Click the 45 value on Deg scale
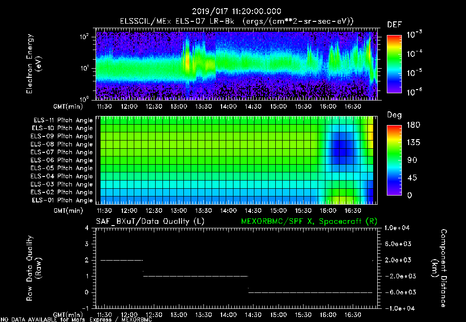 pyautogui.click(x=412, y=178)
